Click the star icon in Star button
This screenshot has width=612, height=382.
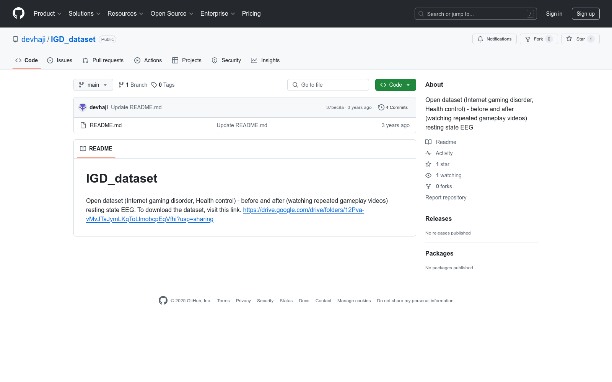point(569,39)
